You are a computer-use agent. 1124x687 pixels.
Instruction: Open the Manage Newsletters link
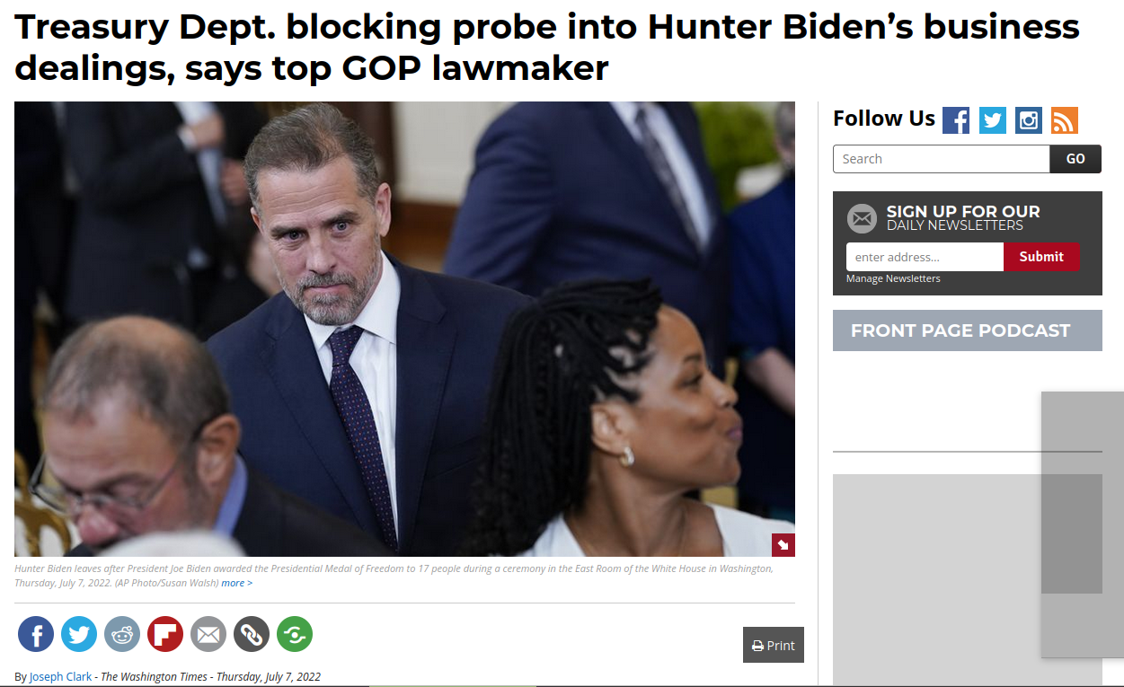[893, 278]
